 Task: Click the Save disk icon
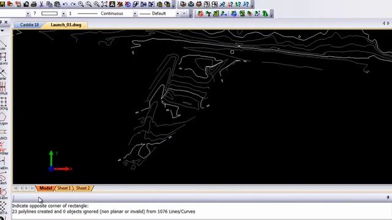[2, 4]
